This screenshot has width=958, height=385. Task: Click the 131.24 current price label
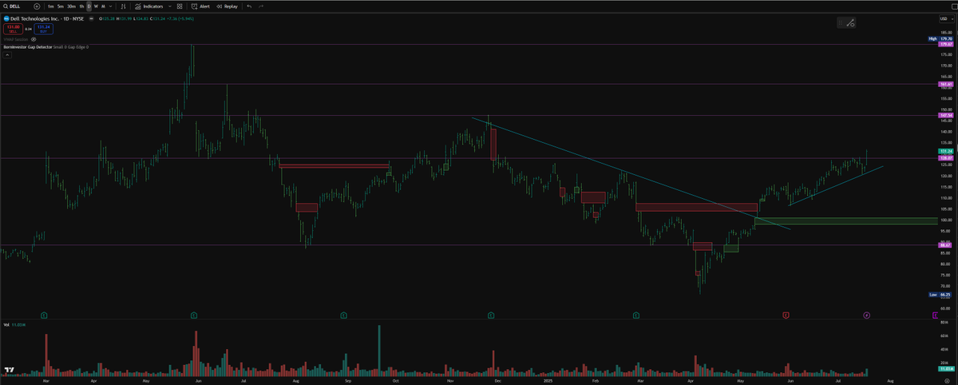(947, 150)
